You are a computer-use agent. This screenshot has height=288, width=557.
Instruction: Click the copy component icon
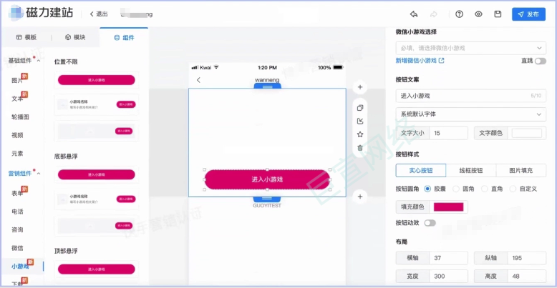click(x=360, y=108)
